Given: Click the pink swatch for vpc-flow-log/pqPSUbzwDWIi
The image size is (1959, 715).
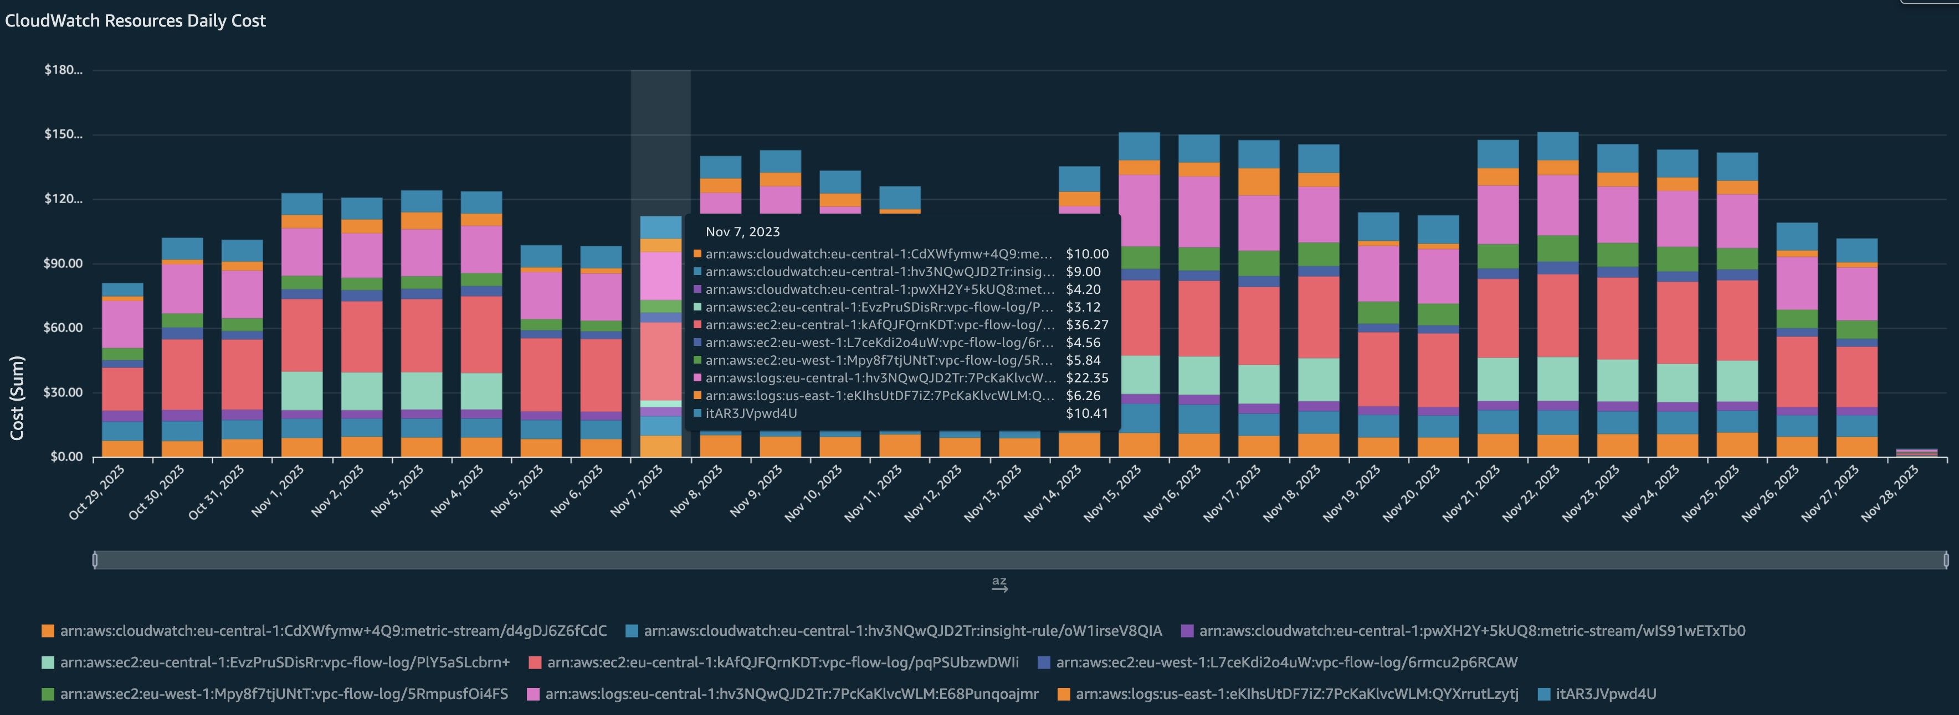Looking at the screenshot, I should (536, 662).
